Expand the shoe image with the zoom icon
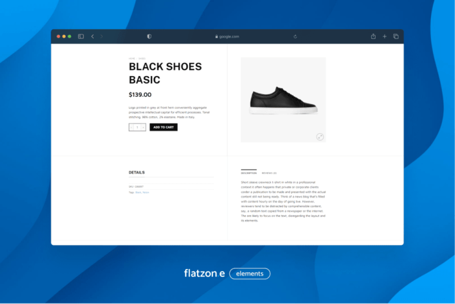The image size is (455, 304). pyautogui.click(x=320, y=136)
